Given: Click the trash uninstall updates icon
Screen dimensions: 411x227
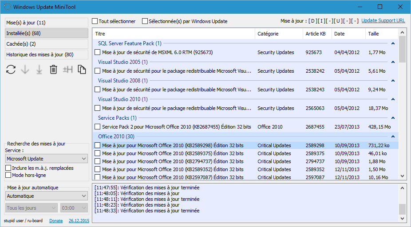Looking at the screenshot, I should (53, 70).
